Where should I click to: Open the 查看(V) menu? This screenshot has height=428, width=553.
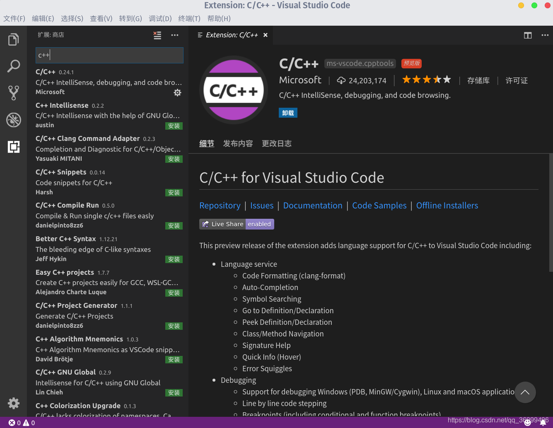tap(101, 19)
